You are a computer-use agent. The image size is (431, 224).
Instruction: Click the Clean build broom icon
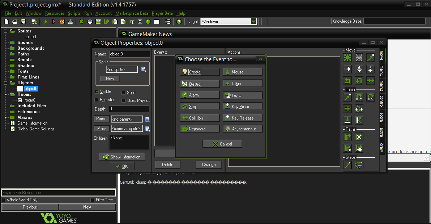(x=70, y=22)
